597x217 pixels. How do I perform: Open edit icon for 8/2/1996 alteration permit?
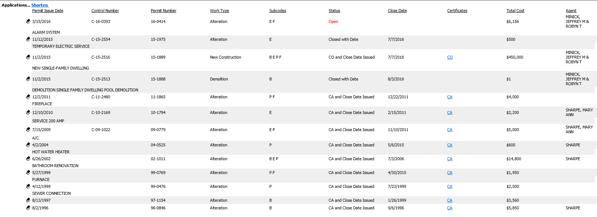point(28,208)
